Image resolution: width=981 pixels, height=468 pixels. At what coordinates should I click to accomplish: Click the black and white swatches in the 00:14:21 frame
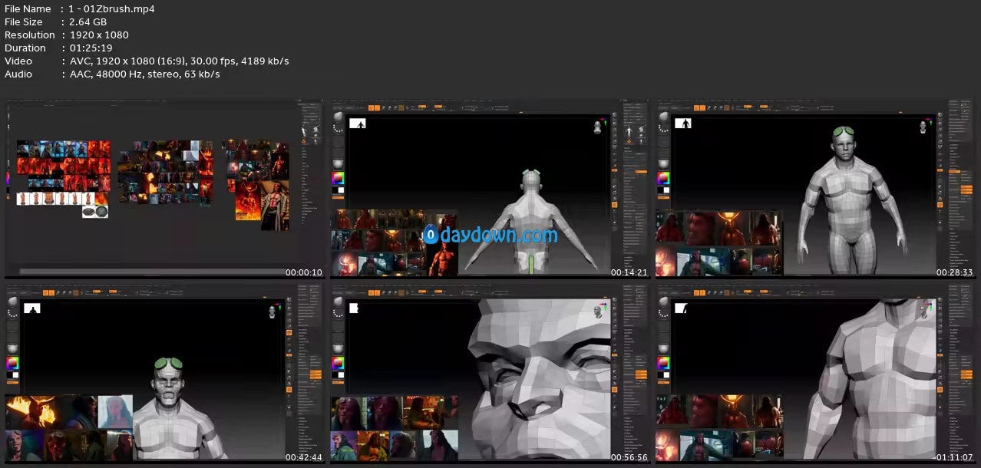[x=338, y=190]
